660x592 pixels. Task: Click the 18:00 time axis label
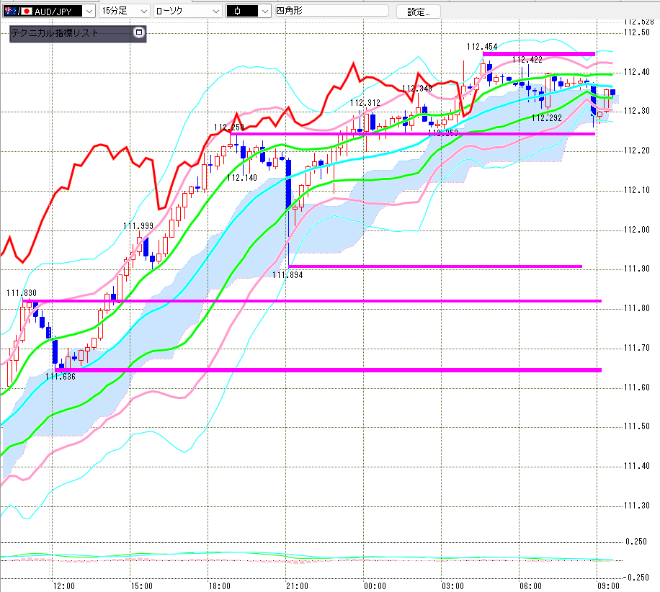[x=220, y=586]
